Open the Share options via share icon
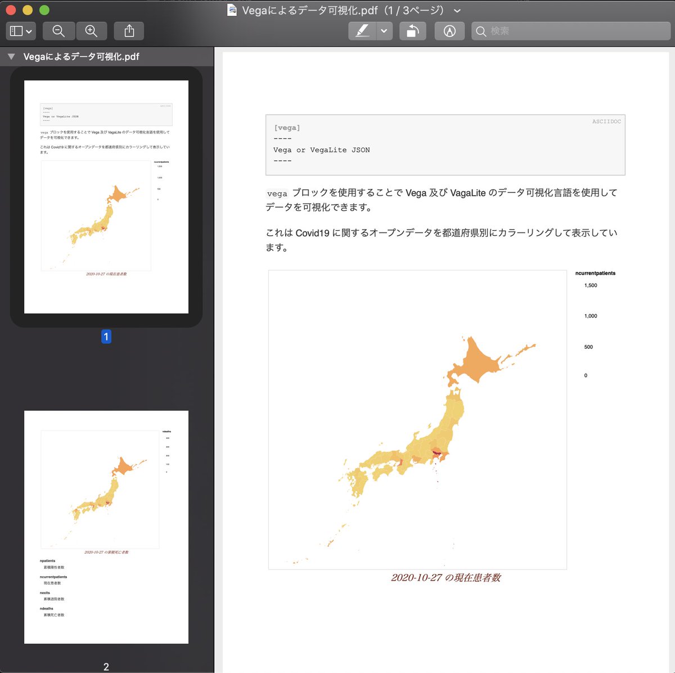 (x=129, y=31)
